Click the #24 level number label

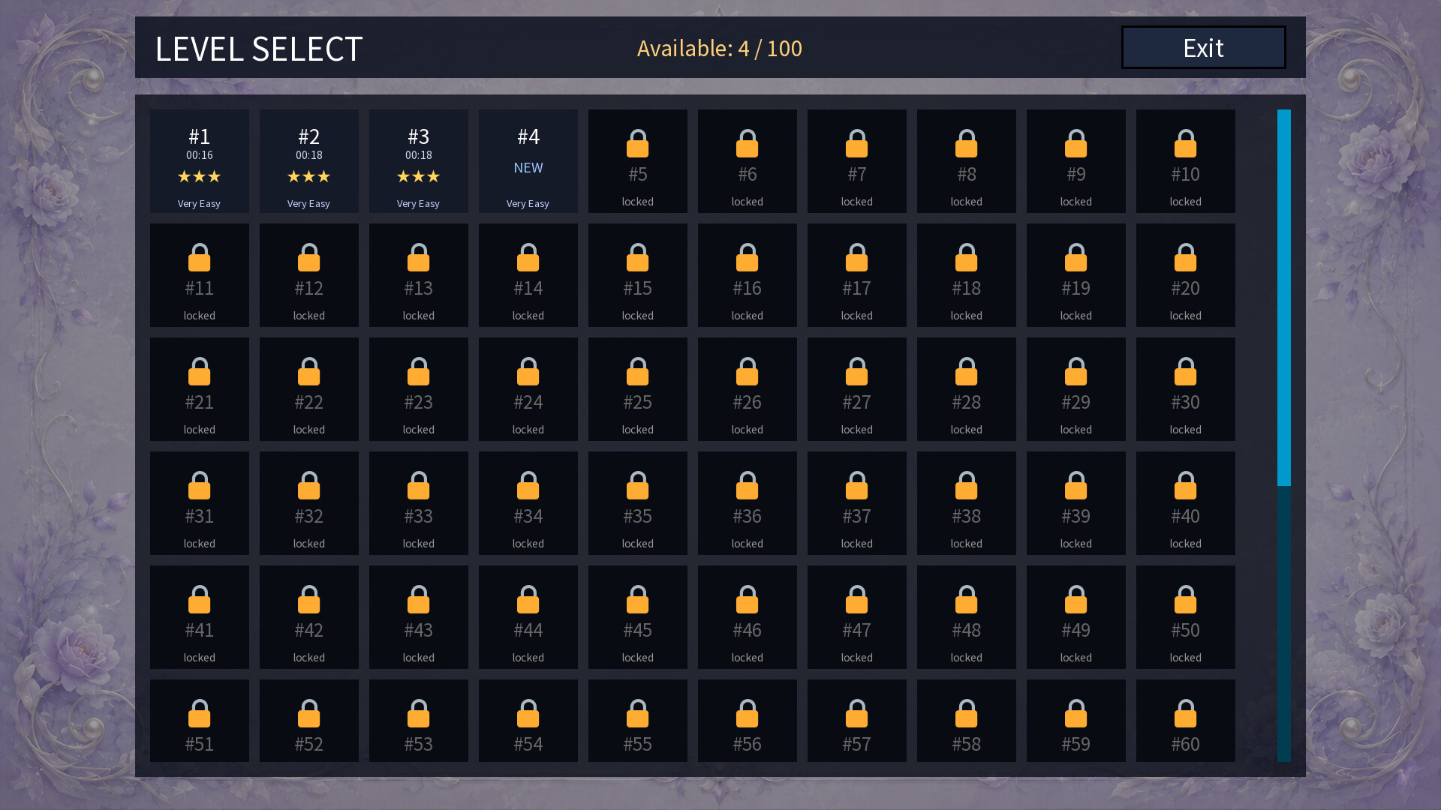click(528, 402)
